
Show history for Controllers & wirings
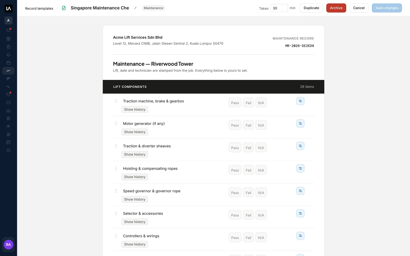tap(135, 244)
